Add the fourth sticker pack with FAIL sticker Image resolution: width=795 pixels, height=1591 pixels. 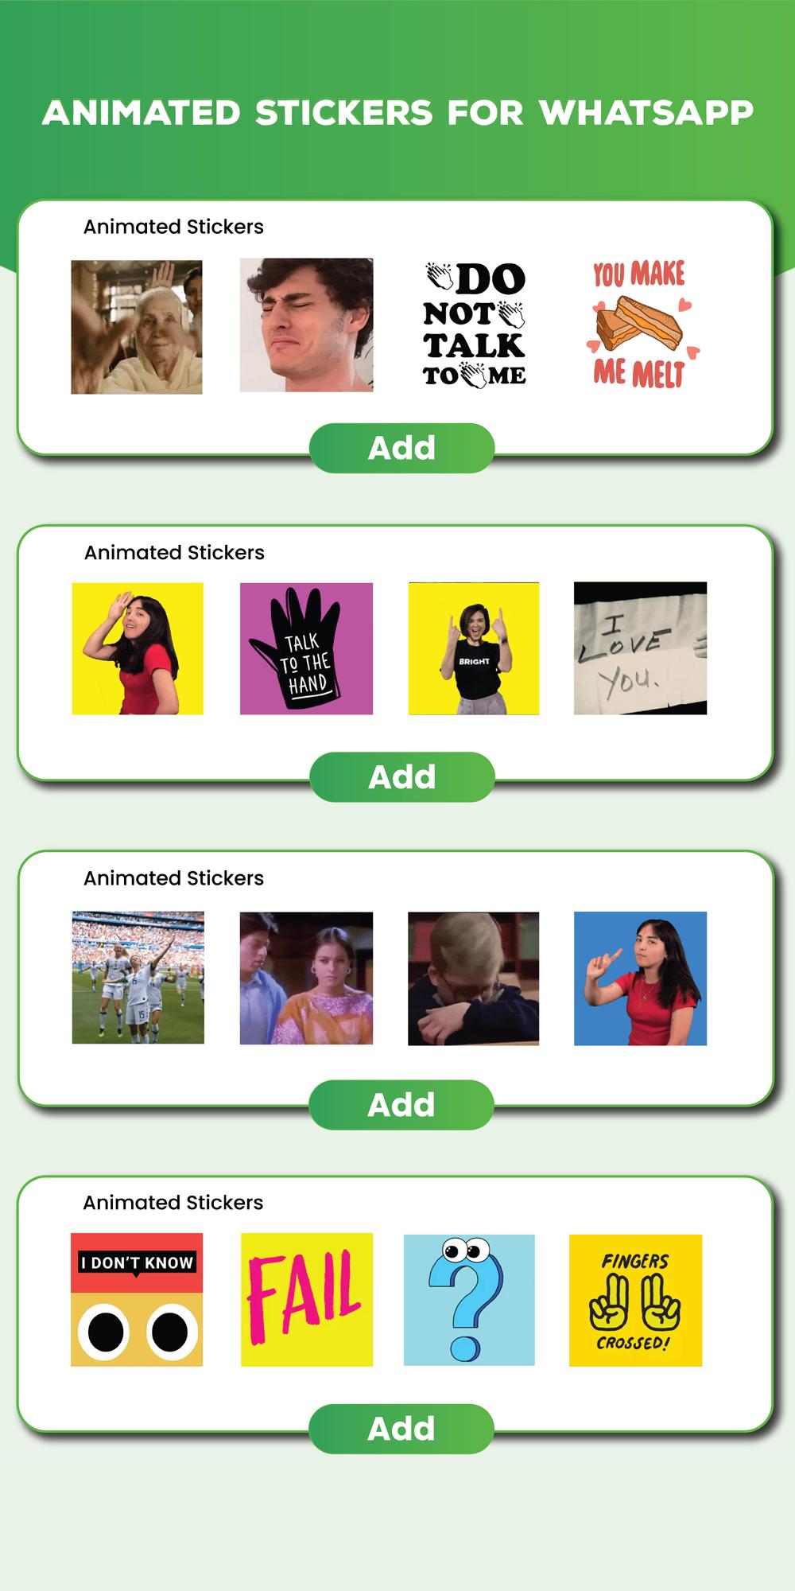tap(401, 1429)
